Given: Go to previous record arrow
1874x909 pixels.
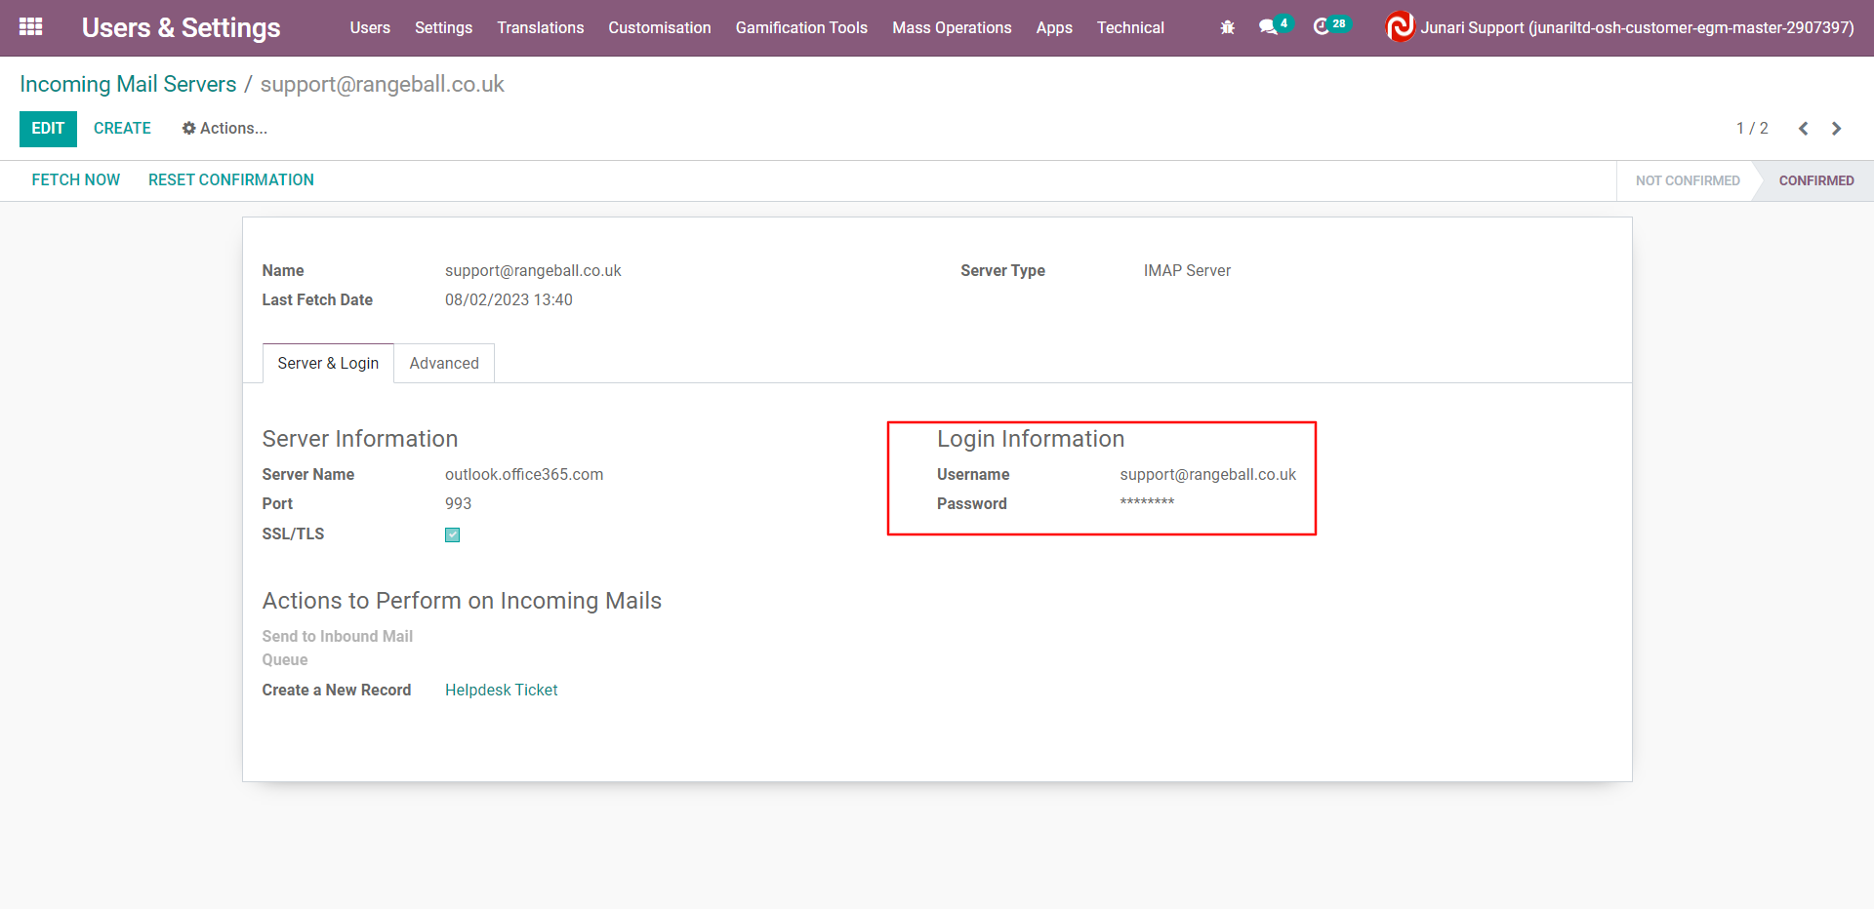Looking at the screenshot, I should click(x=1803, y=129).
